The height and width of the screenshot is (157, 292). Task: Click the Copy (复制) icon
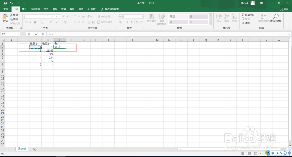click(11, 19)
